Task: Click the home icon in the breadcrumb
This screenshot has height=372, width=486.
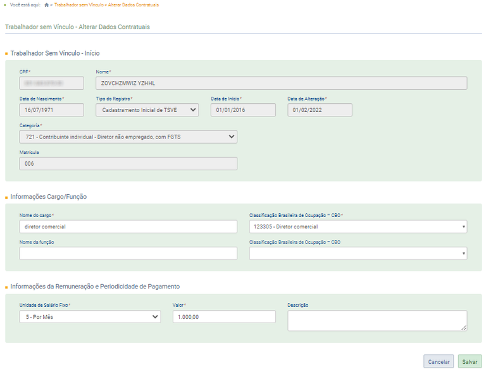Action: [47, 5]
